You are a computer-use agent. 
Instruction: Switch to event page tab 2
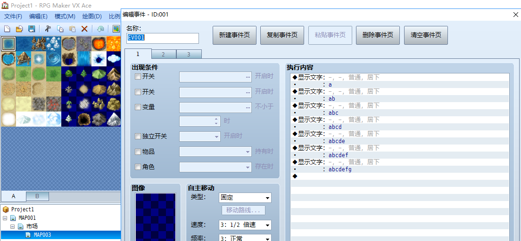164,55
